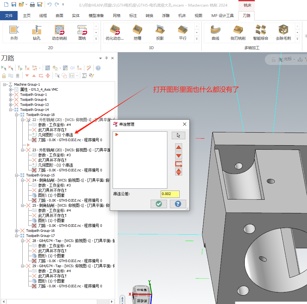Select the 投影 project toolpath icon

[x=160, y=33]
